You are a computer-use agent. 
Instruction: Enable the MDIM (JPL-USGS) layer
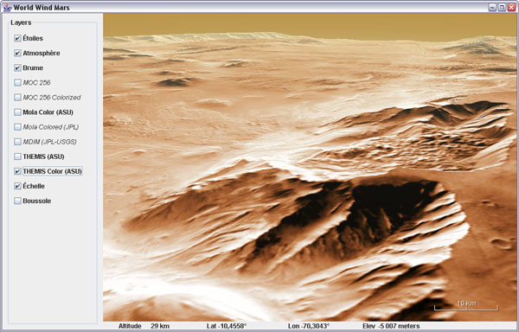tap(17, 142)
